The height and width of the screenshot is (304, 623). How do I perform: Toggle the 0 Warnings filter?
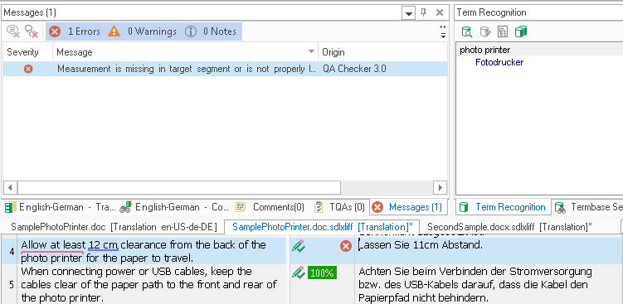pos(142,31)
